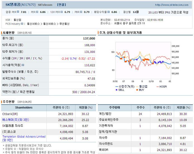
Task: Click the 해외DR row label
Action: pyautogui.click(x=103, y=150)
